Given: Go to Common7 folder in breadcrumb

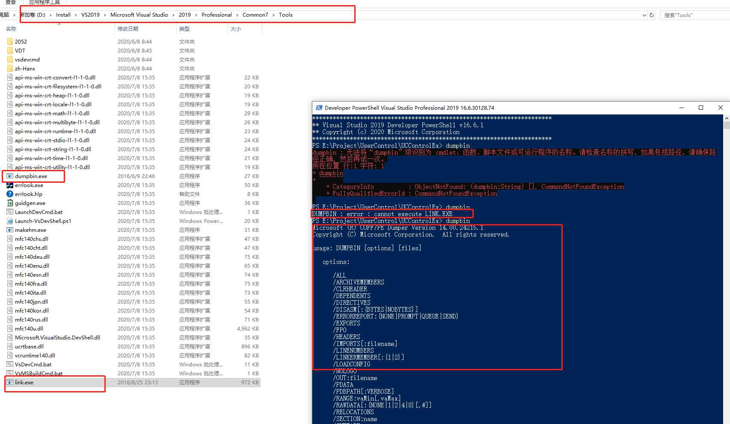Looking at the screenshot, I should click(255, 15).
